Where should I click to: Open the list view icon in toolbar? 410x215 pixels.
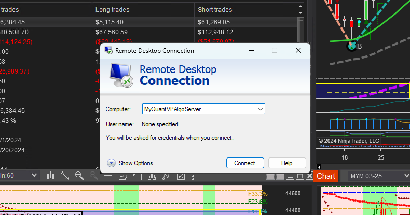(x=196, y=177)
